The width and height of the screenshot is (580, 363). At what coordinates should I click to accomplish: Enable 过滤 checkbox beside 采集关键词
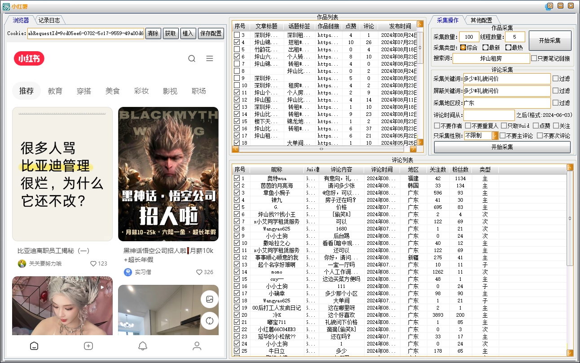[555, 79]
